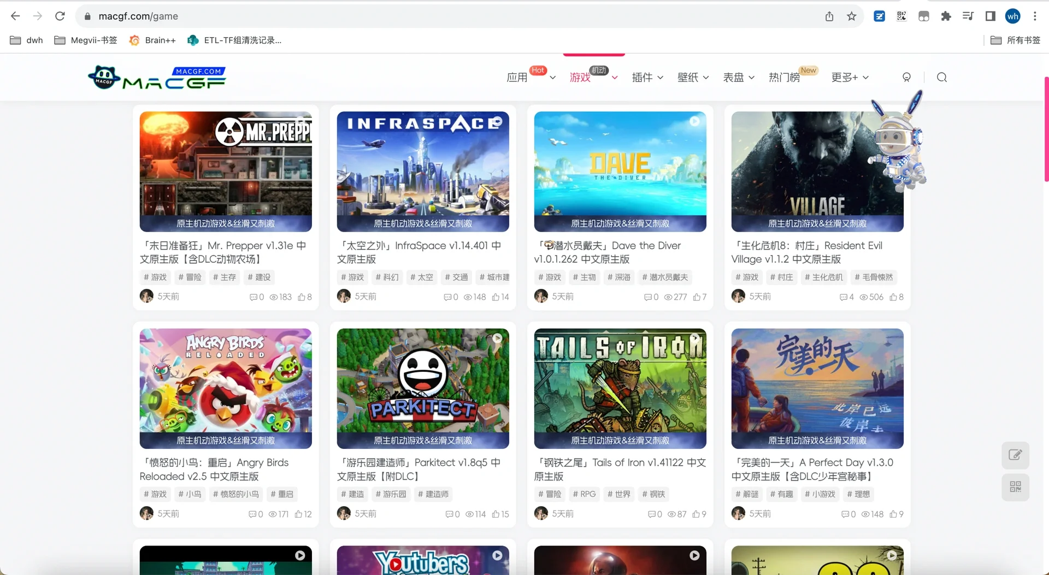Click Resident Evil Village like thumbs-up

(895, 297)
